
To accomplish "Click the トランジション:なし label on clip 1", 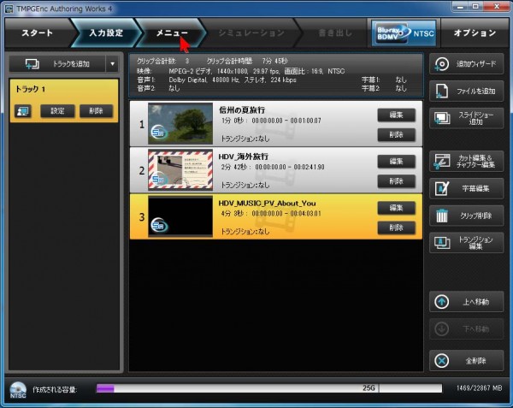I will tap(245, 139).
